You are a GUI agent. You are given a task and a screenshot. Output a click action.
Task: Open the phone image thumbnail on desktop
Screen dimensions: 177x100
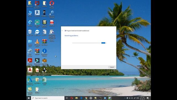point(45,14)
